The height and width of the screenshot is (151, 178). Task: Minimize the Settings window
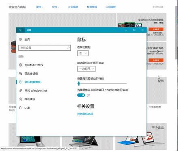coord(126,30)
